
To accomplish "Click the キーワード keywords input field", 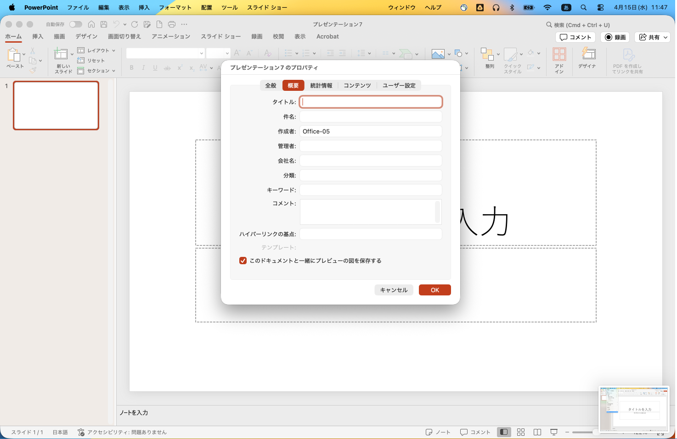I will (371, 190).
